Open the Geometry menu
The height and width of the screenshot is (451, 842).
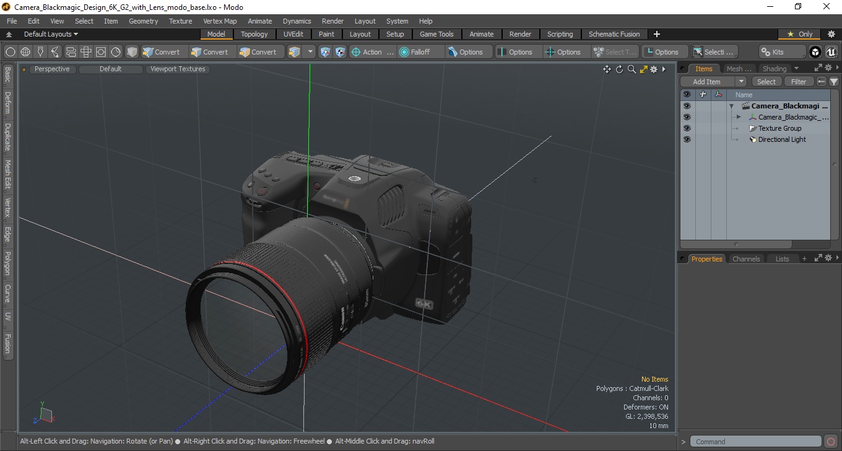click(143, 21)
